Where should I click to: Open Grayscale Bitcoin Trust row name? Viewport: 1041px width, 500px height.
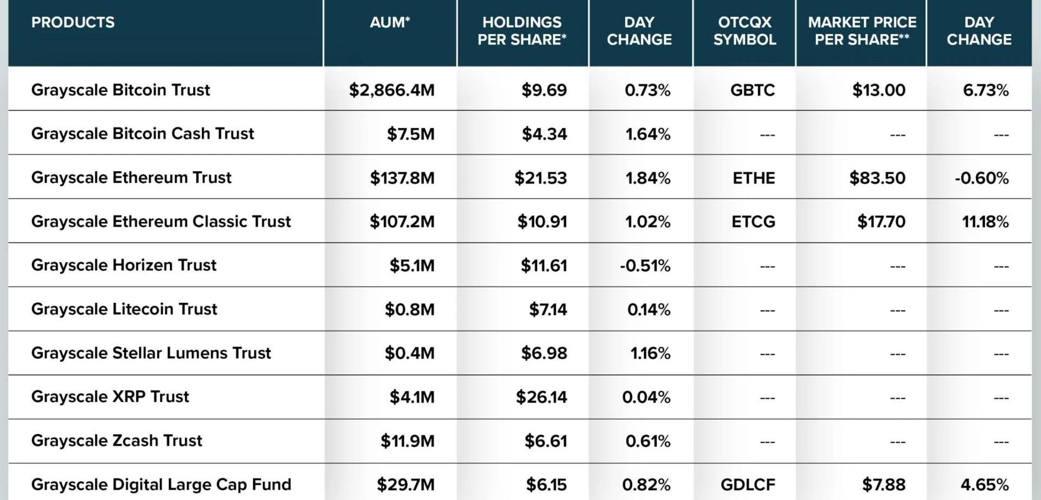[x=120, y=90]
